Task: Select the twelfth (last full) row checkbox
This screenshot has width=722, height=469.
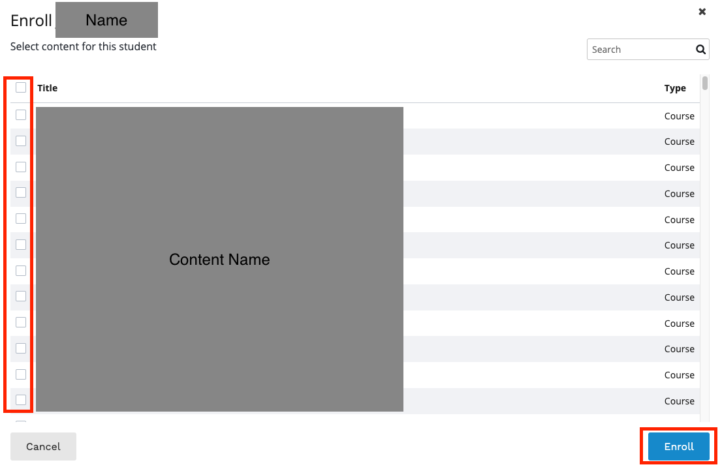Action: tap(21, 400)
